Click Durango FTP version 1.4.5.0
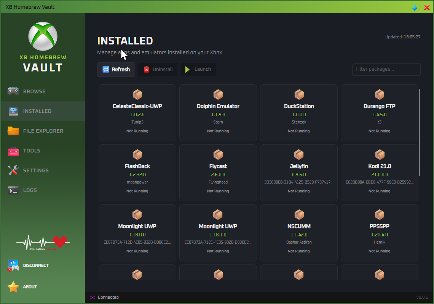Viewport: 434px width, 304px height. point(380,114)
